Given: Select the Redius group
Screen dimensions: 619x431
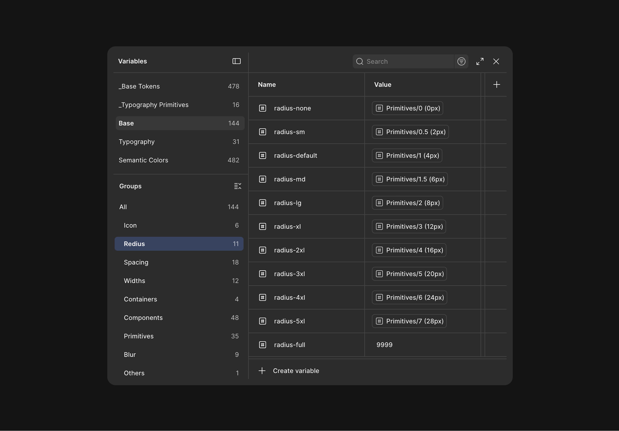Looking at the screenshot, I should tap(179, 244).
